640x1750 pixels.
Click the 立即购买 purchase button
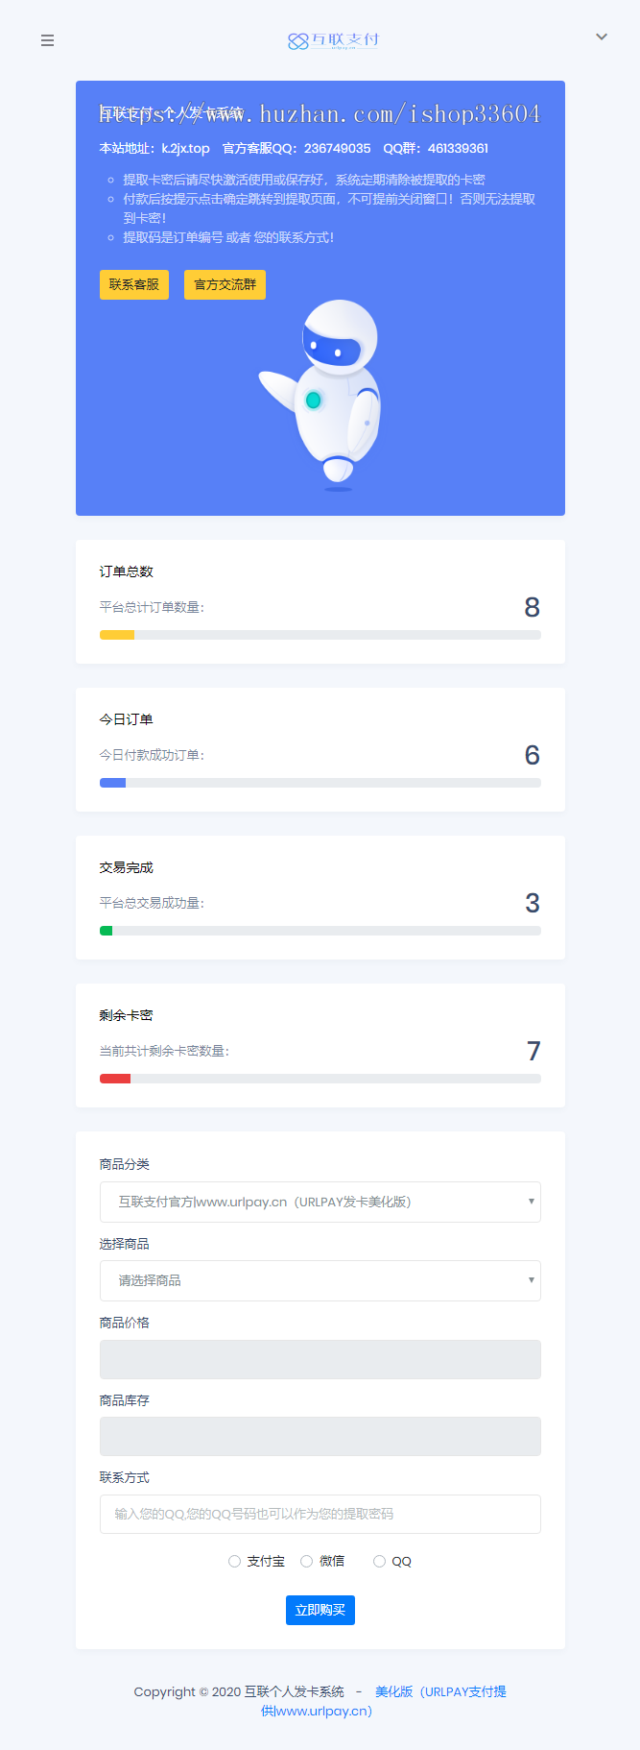tap(320, 1610)
